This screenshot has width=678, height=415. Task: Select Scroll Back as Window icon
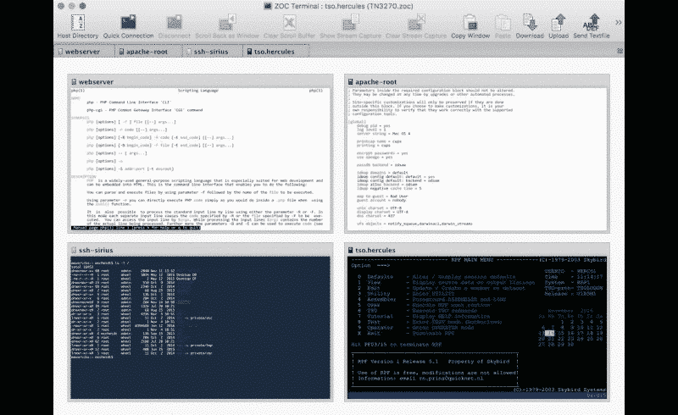coord(227,26)
